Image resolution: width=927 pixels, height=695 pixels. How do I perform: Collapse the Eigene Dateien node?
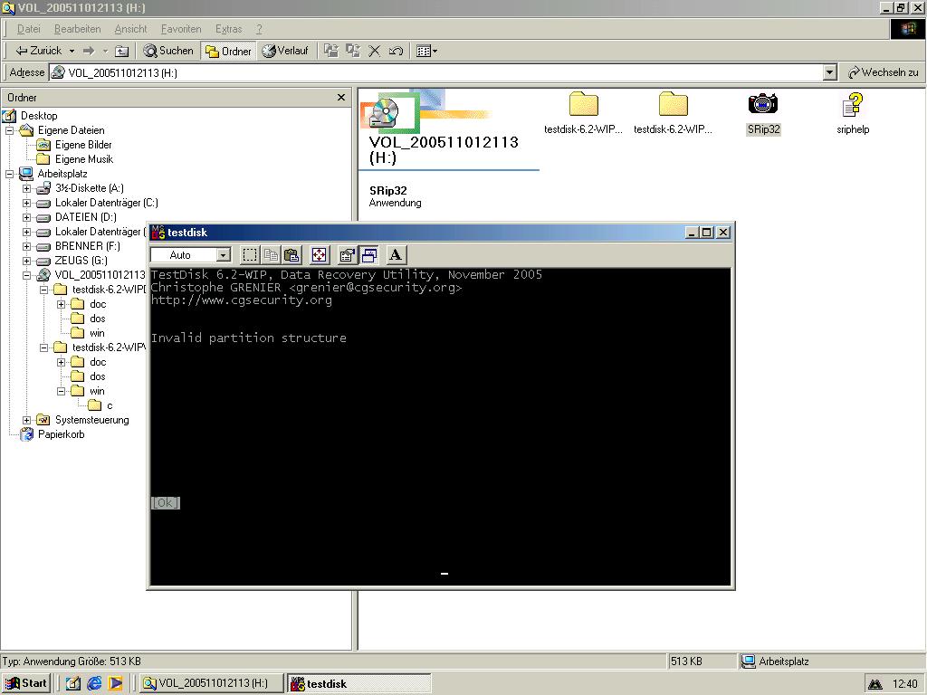9,130
